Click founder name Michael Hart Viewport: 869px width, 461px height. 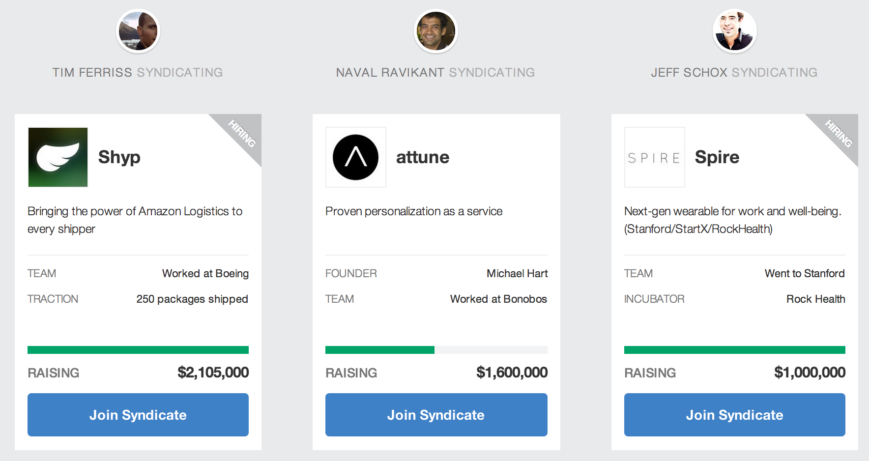click(x=517, y=273)
